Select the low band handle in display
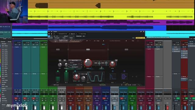Screen dimensions: 195x110 58,50
